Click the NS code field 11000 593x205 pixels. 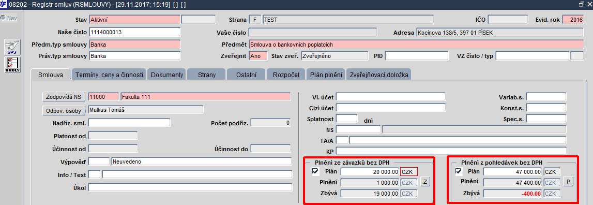(103, 97)
